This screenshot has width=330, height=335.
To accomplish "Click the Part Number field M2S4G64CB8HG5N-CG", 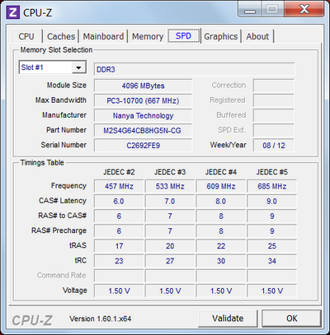I will coord(143,131).
